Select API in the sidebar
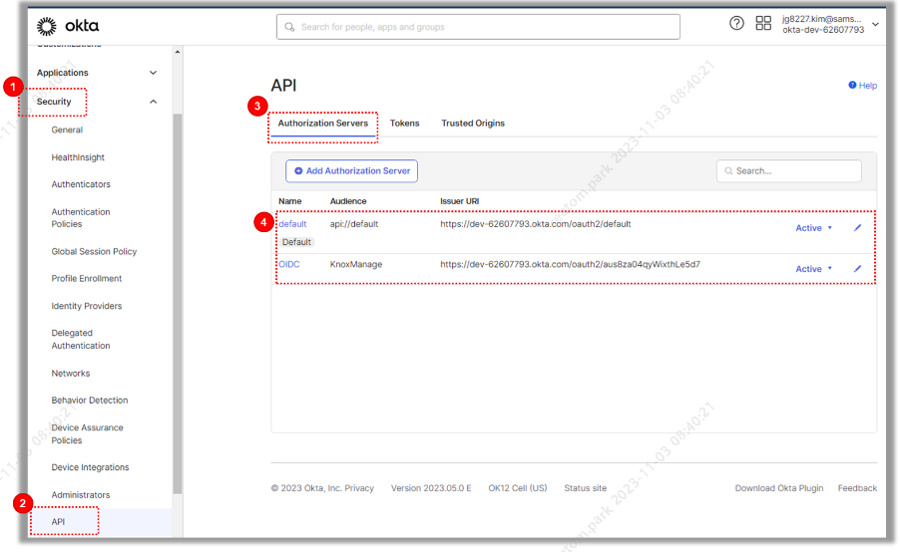The width and height of the screenshot is (900, 552). click(58, 522)
